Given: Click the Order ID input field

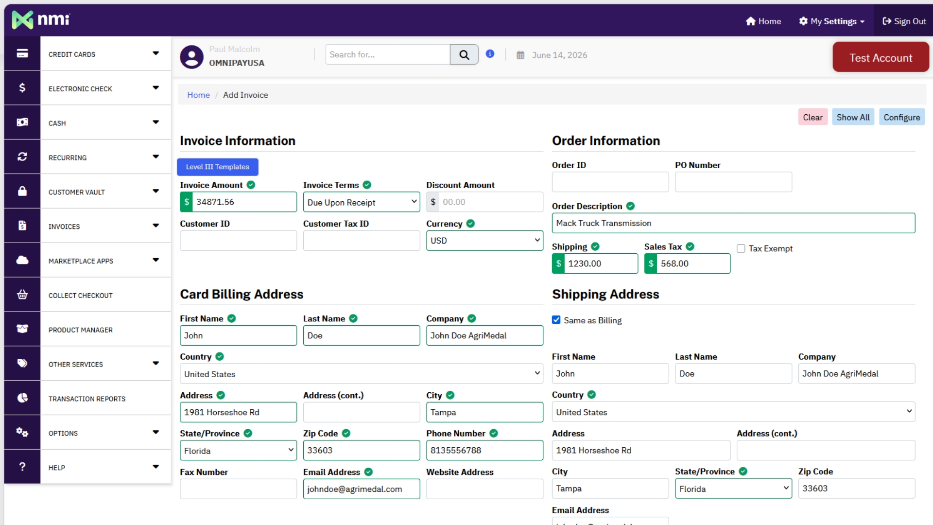Looking at the screenshot, I should pos(610,182).
